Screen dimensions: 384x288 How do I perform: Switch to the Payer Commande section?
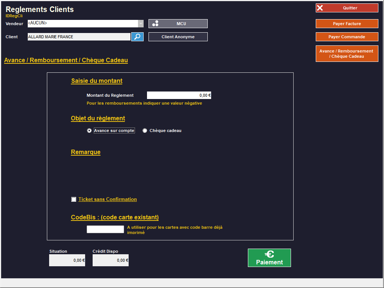347,37
